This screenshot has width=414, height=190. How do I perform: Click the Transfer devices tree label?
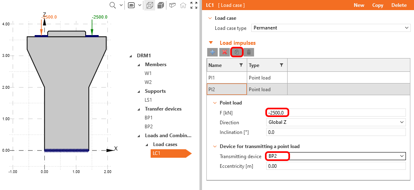(x=163, y=109)
